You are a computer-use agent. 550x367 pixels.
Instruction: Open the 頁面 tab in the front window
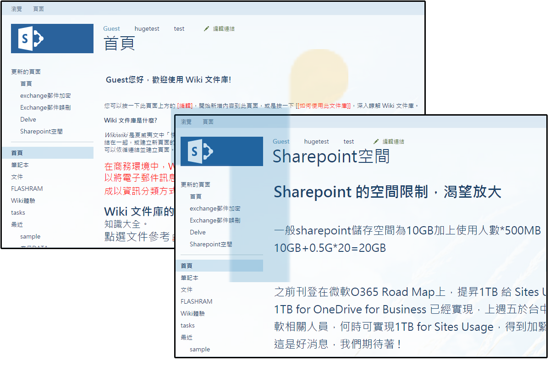tap(208, 122)
